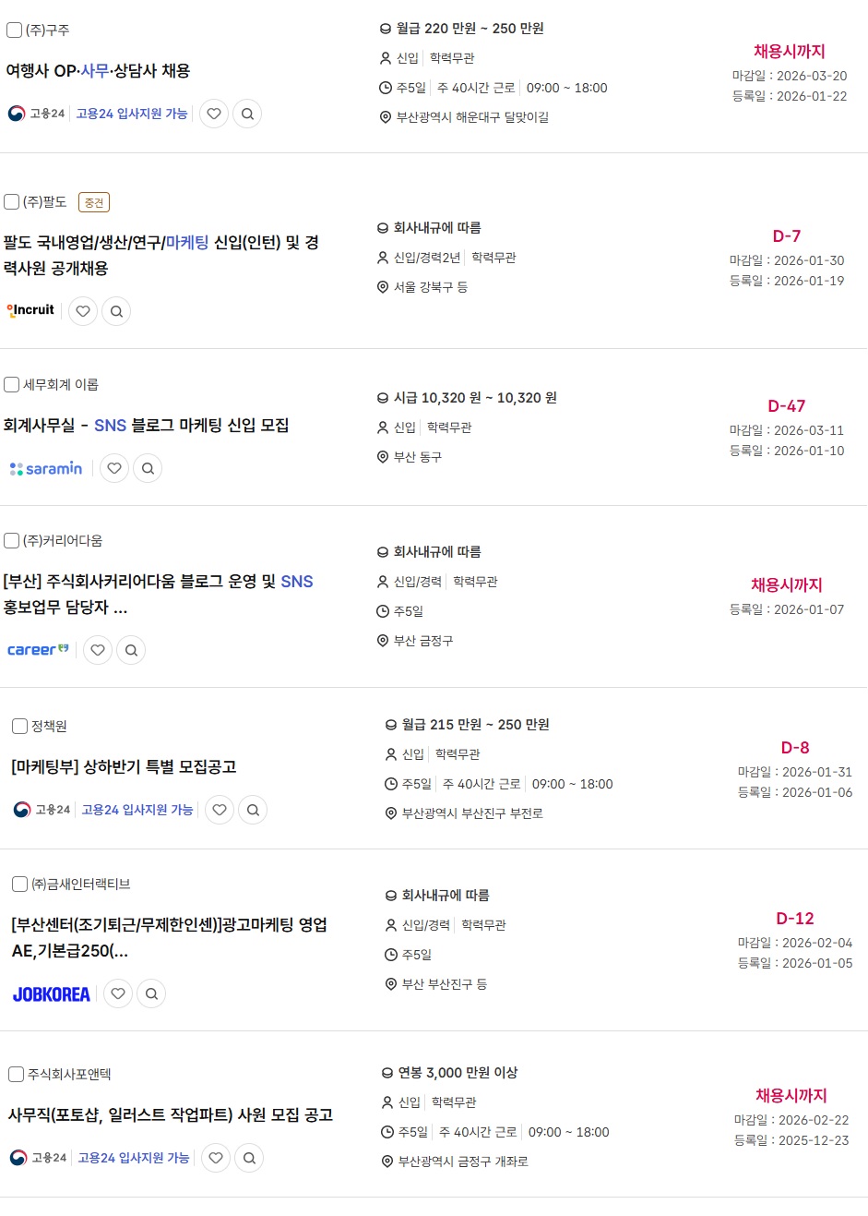
Task: Click the heart icon for 여행사 OP·사무·상담사 채용
Action: [214, 114]
